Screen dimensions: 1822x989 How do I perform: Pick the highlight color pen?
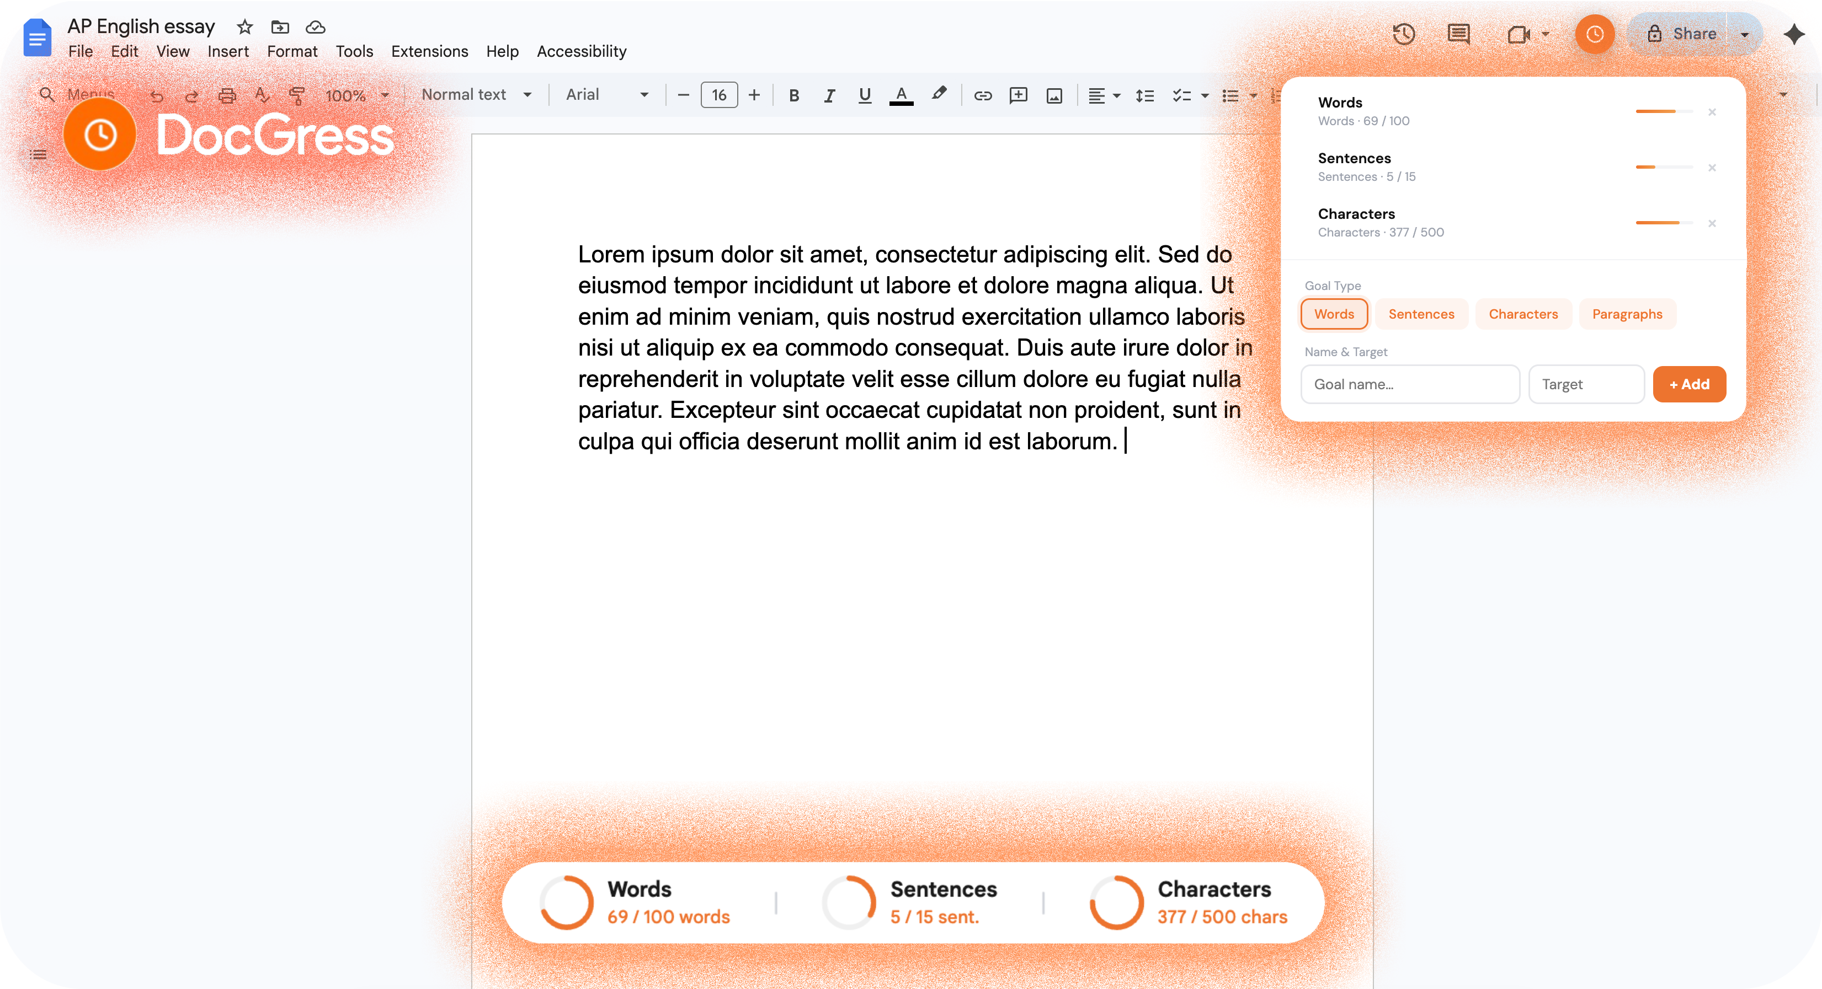coord(939,94)
